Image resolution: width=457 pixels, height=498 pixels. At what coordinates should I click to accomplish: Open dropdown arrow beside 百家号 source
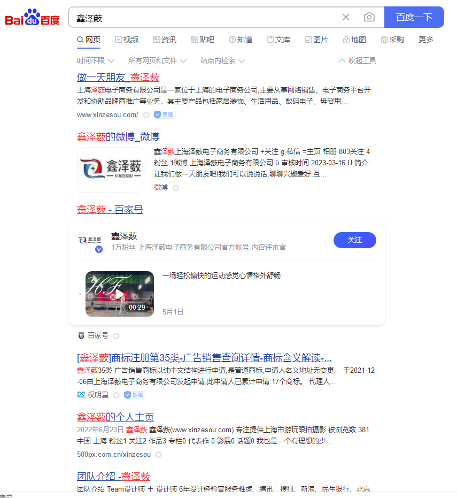click(116, 336)
